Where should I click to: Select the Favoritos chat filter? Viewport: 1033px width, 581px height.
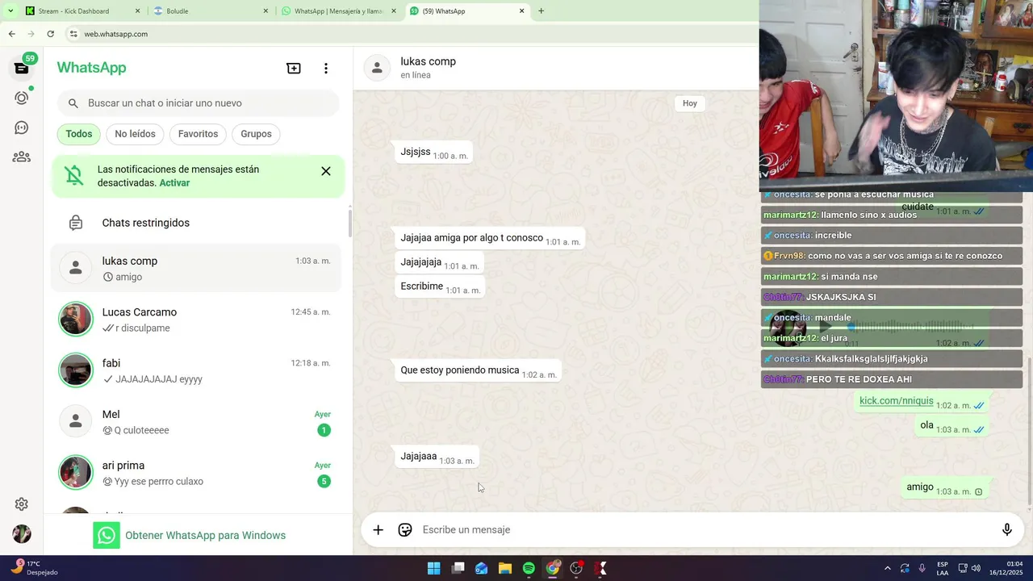pyautogui.click(x=198, y=134)
